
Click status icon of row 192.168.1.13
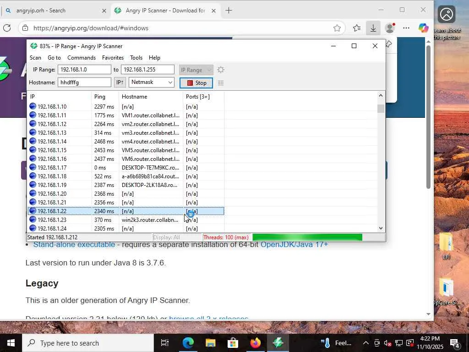click(33, 132)
